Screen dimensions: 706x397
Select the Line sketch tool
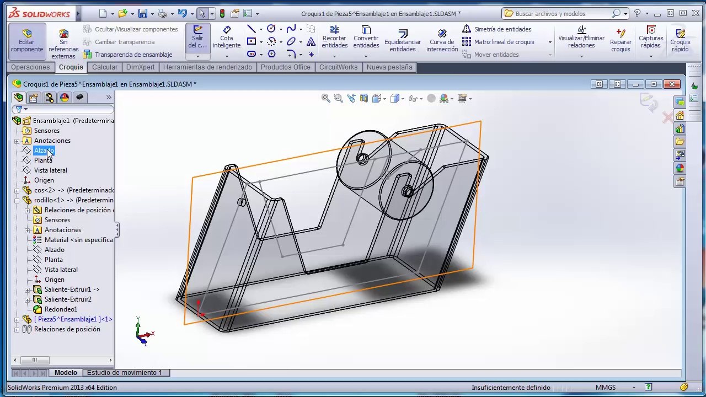pos(252,29)
